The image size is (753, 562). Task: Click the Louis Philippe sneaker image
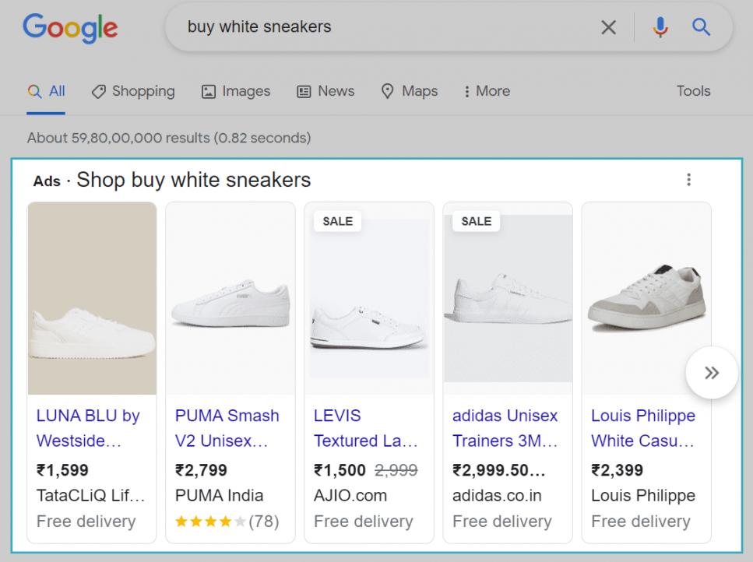point(646,300)
